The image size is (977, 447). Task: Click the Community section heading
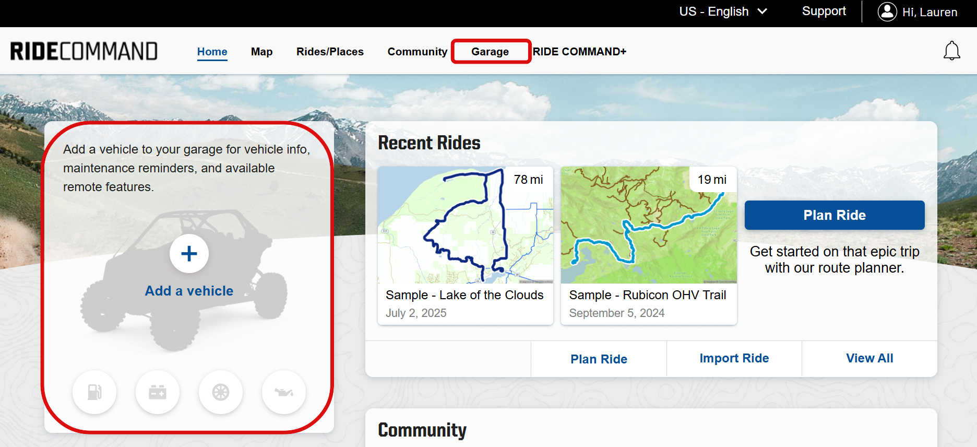[422, 430]
